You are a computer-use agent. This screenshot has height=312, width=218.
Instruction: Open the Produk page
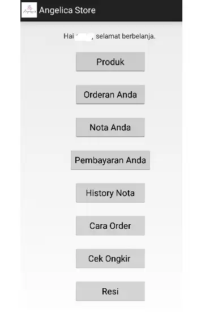[110, 62]
